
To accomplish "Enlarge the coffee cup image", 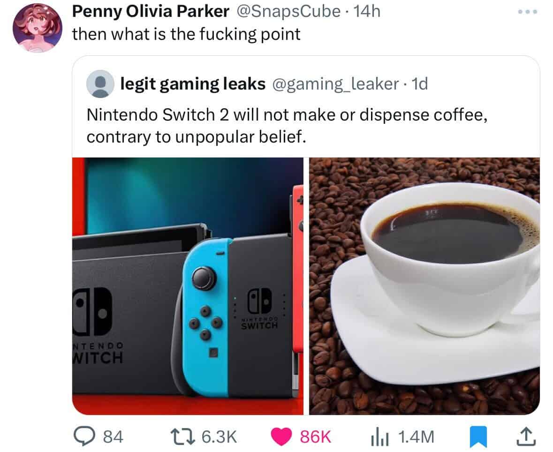I will coord(424,286).
